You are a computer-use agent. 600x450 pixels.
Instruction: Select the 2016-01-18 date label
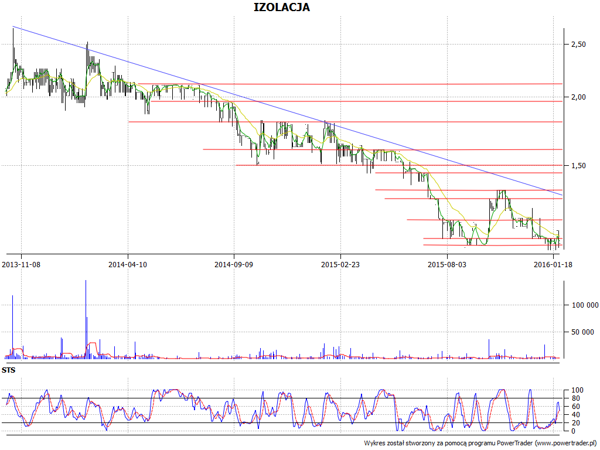(x=553, y=264)
